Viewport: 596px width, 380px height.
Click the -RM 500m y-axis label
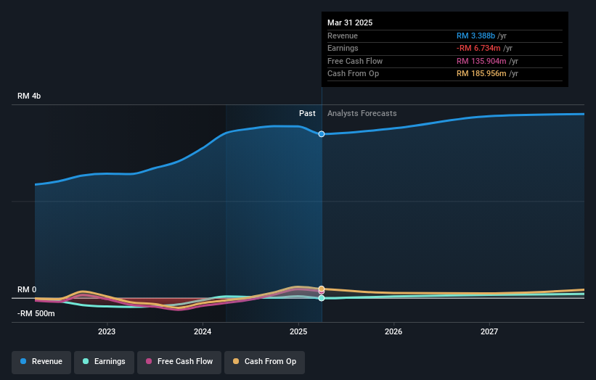tap(36, 313)
